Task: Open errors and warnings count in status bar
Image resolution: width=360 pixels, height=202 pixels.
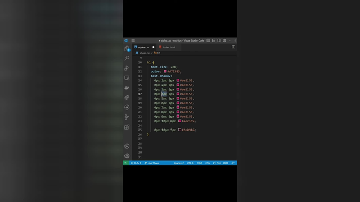Action: point(136,163)
